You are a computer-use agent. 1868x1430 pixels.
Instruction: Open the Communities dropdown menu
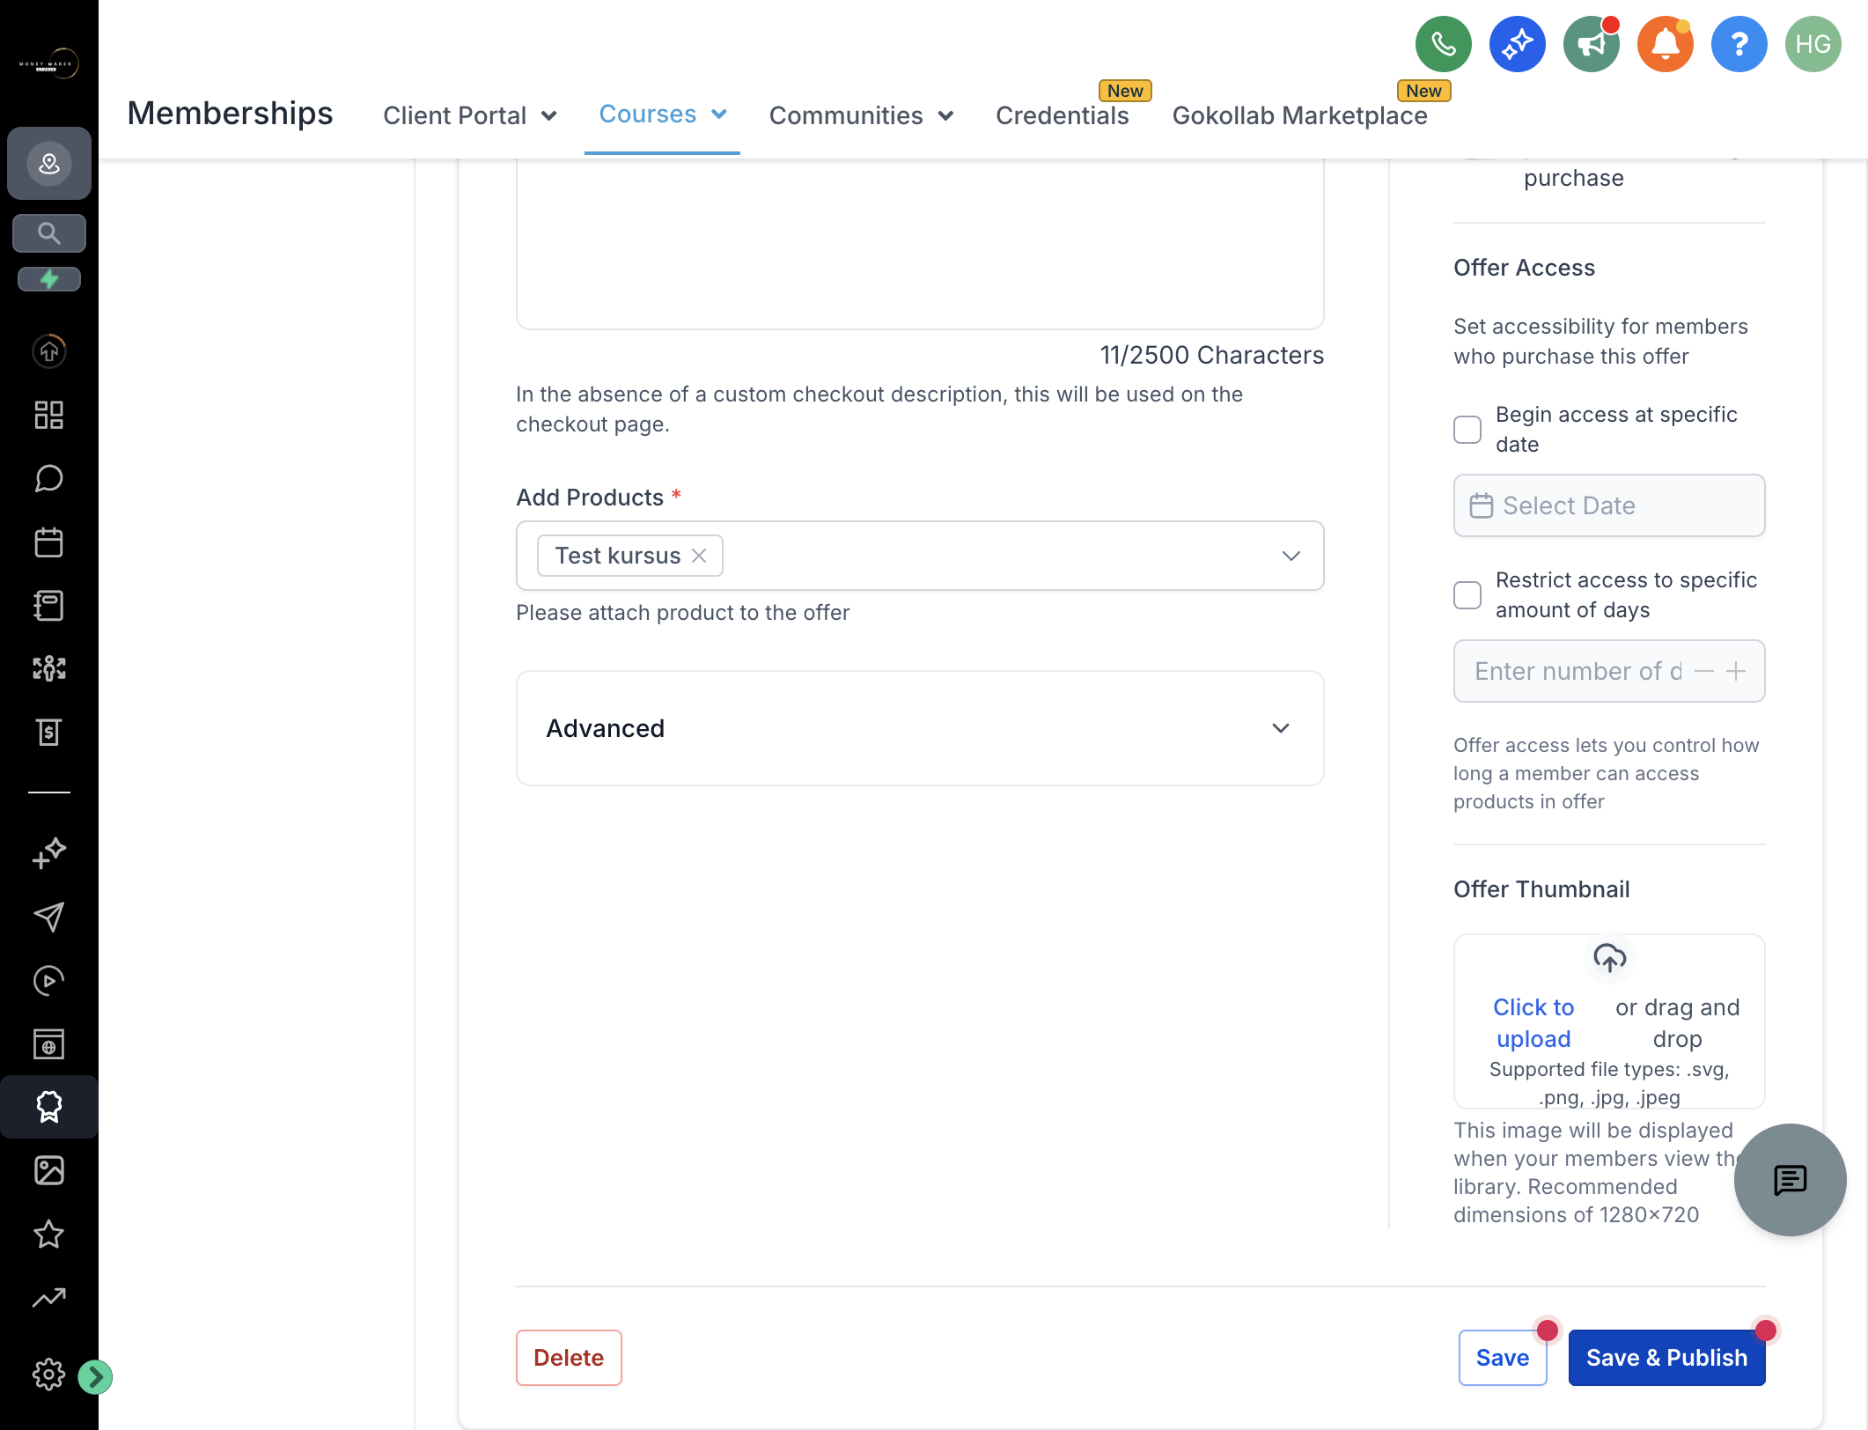(x=862, y=115)
